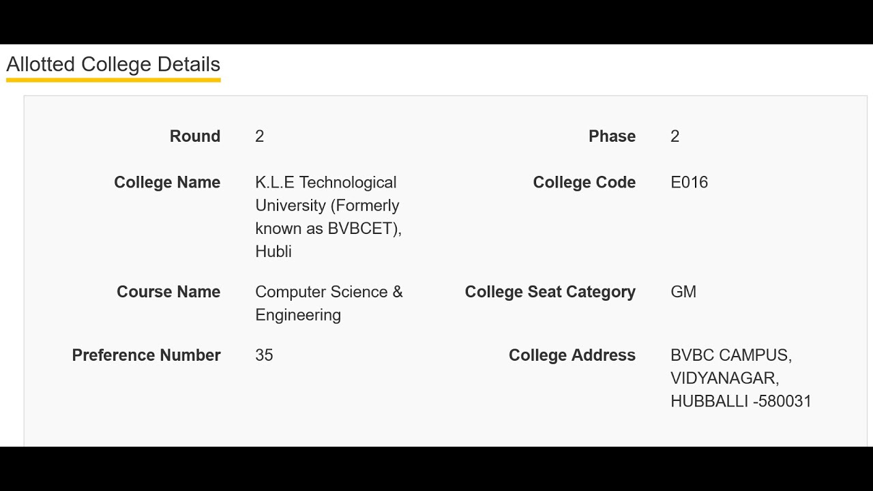
Task: Select the Phase label
Action: pyautogui.click(x=612, y=136)
